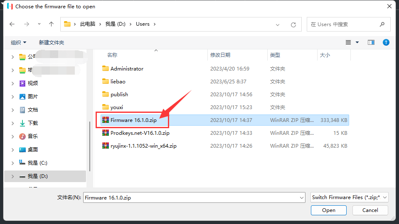Open view options dropdown arrow
The height and width of the screenshot is (224, 399).
(357, 42)
